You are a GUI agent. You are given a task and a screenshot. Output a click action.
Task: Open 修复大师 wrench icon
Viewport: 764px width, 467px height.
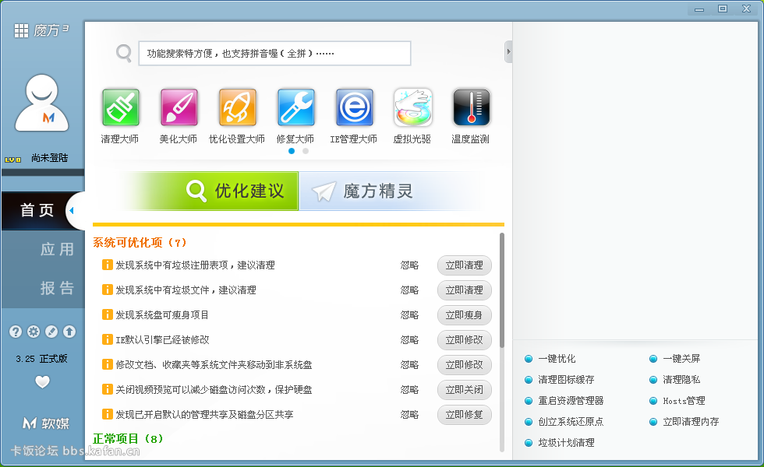(295, 107)
